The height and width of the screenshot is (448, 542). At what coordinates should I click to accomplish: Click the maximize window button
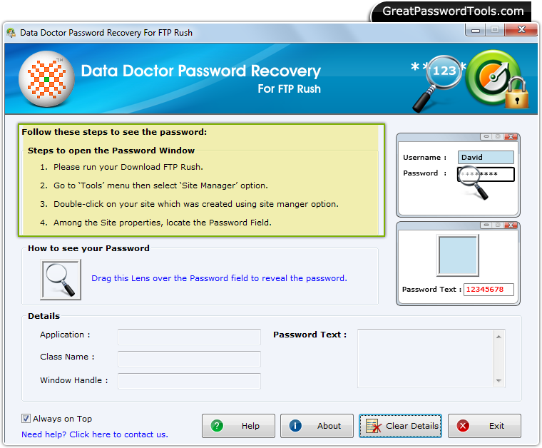495,31
